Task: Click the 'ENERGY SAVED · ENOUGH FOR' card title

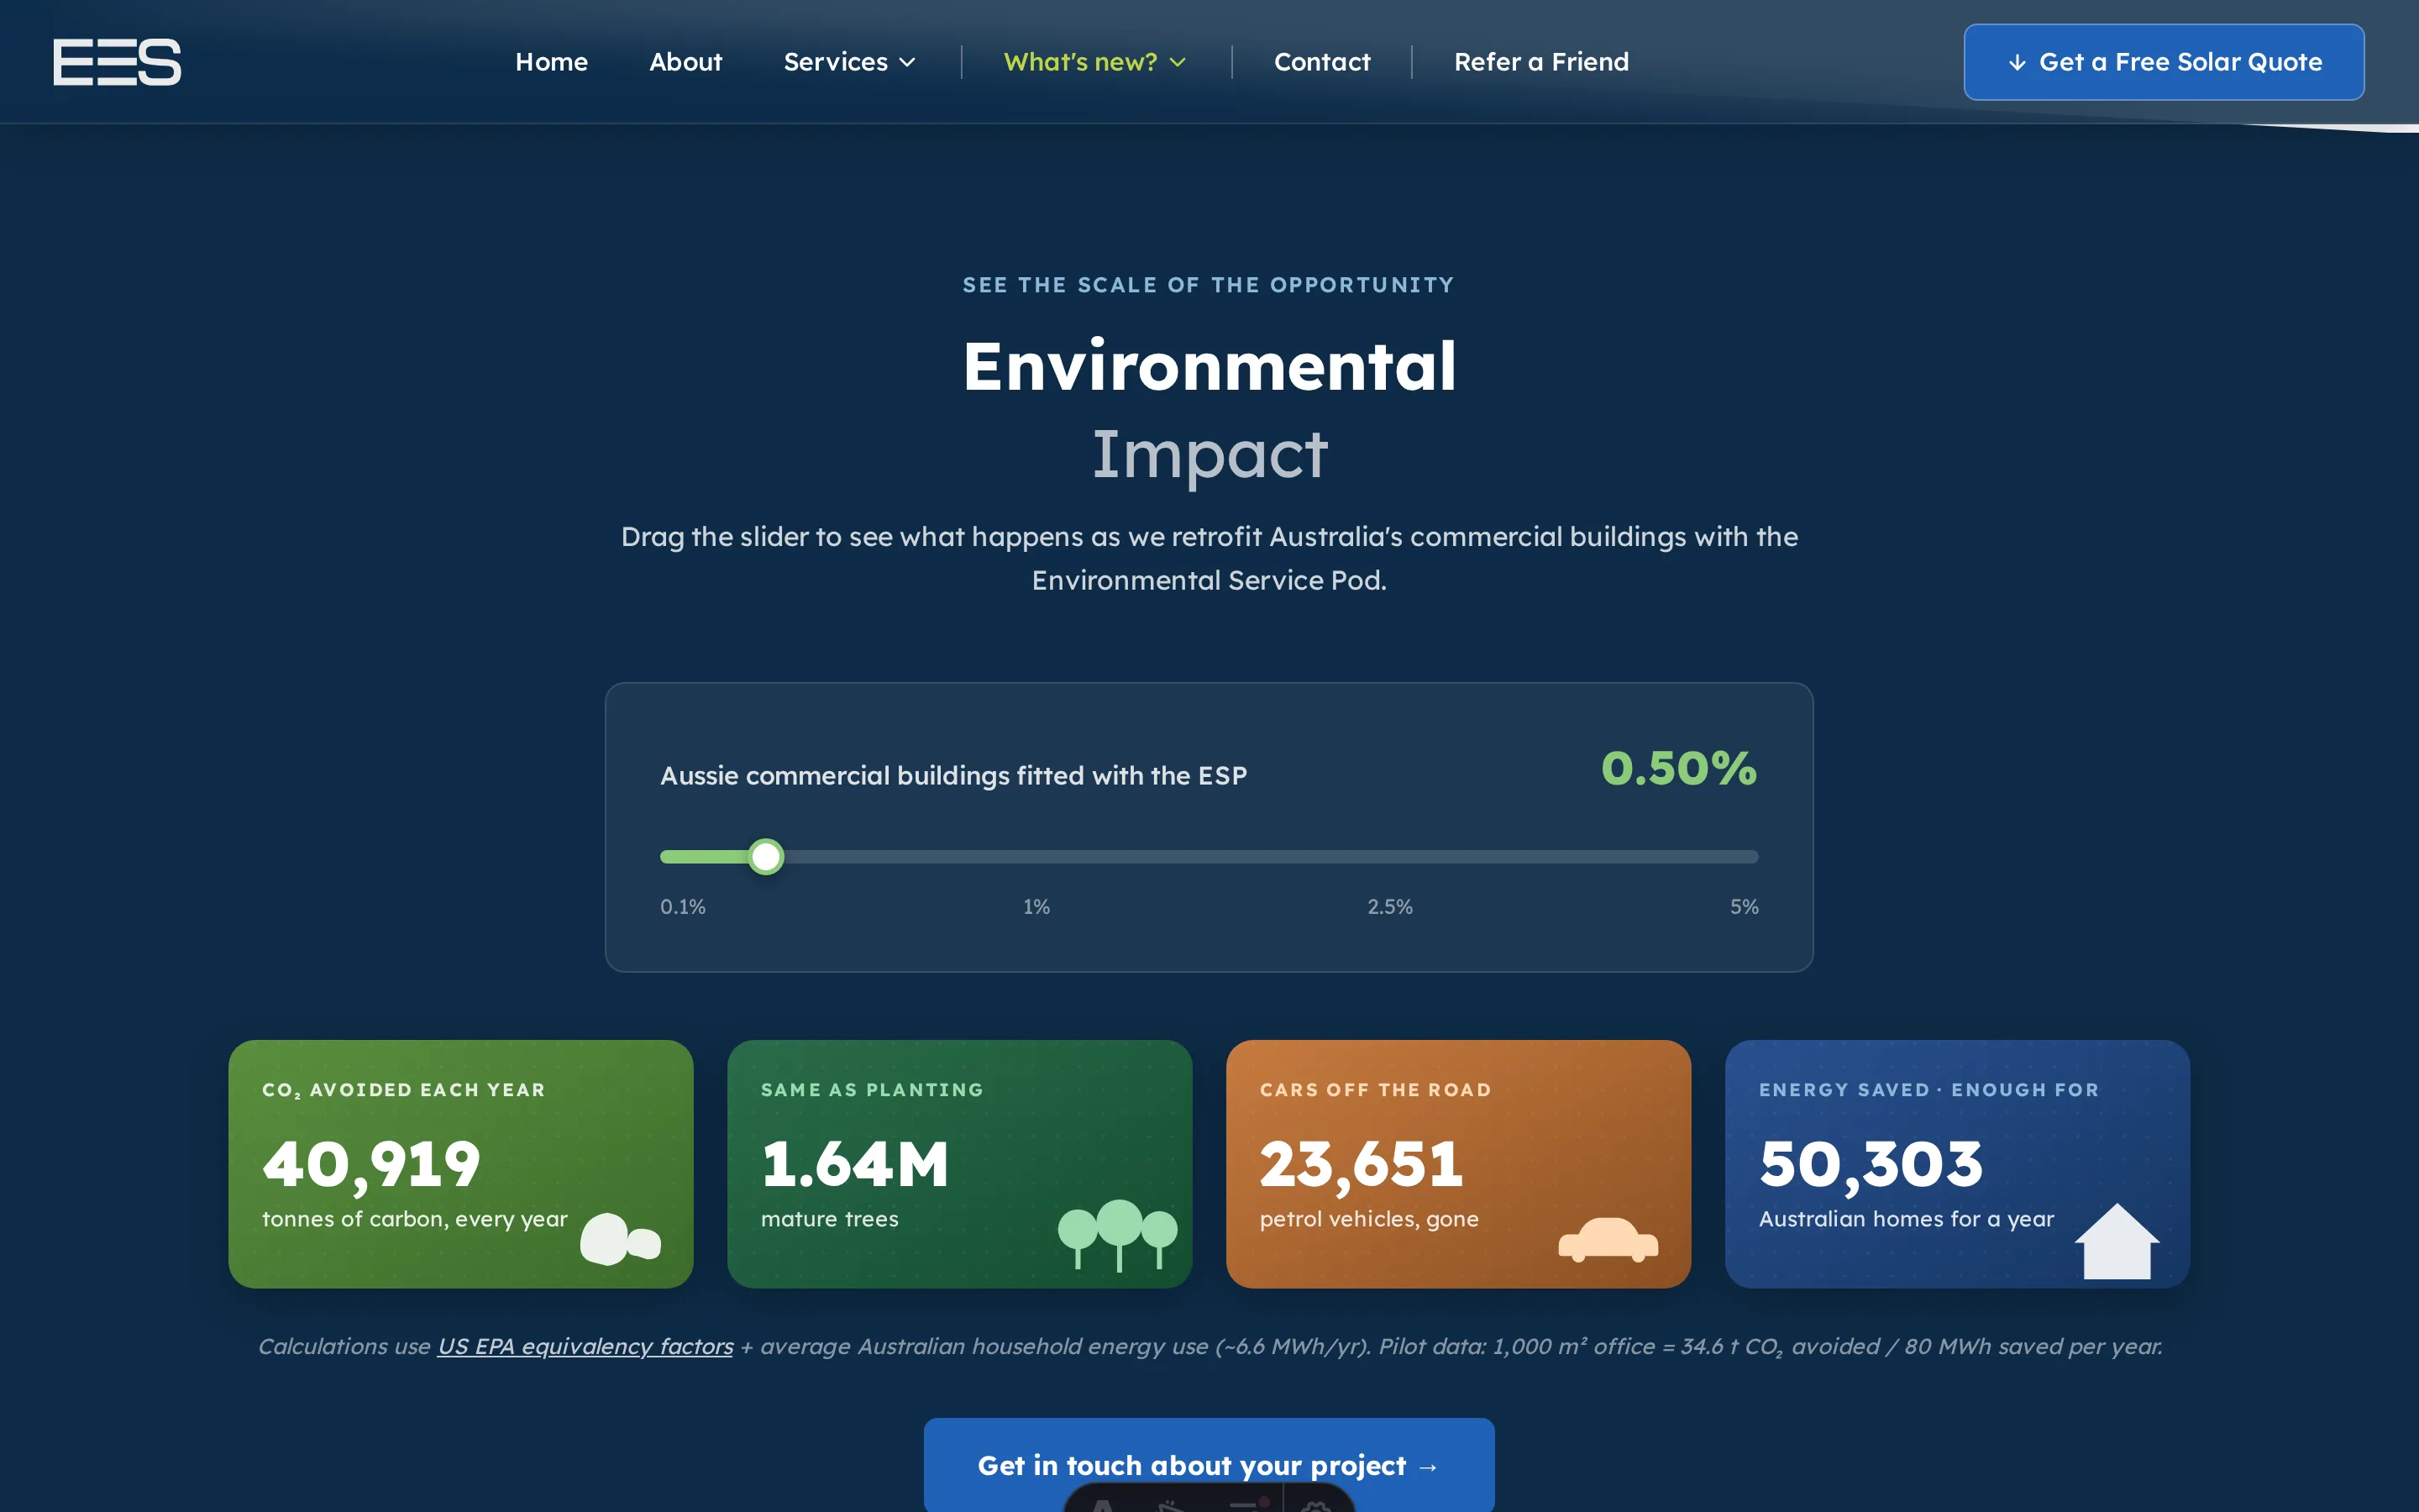Action: coord(1928,1089)
